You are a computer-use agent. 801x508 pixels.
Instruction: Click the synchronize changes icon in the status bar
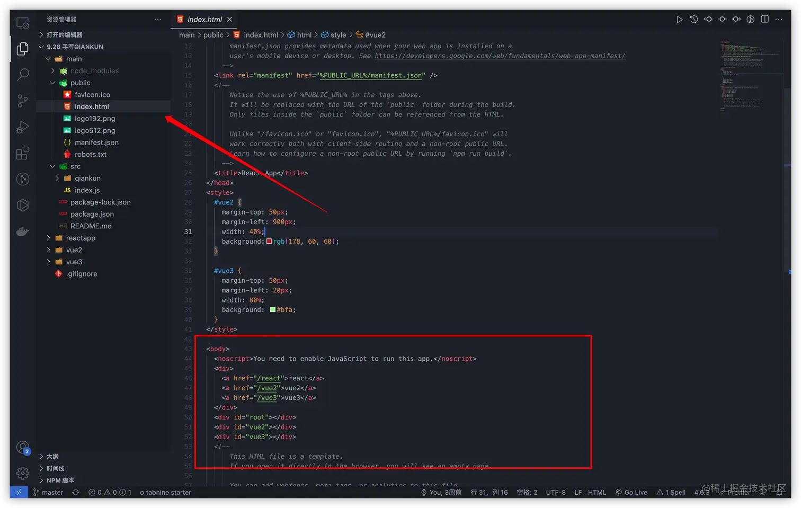tap(76, 492)
